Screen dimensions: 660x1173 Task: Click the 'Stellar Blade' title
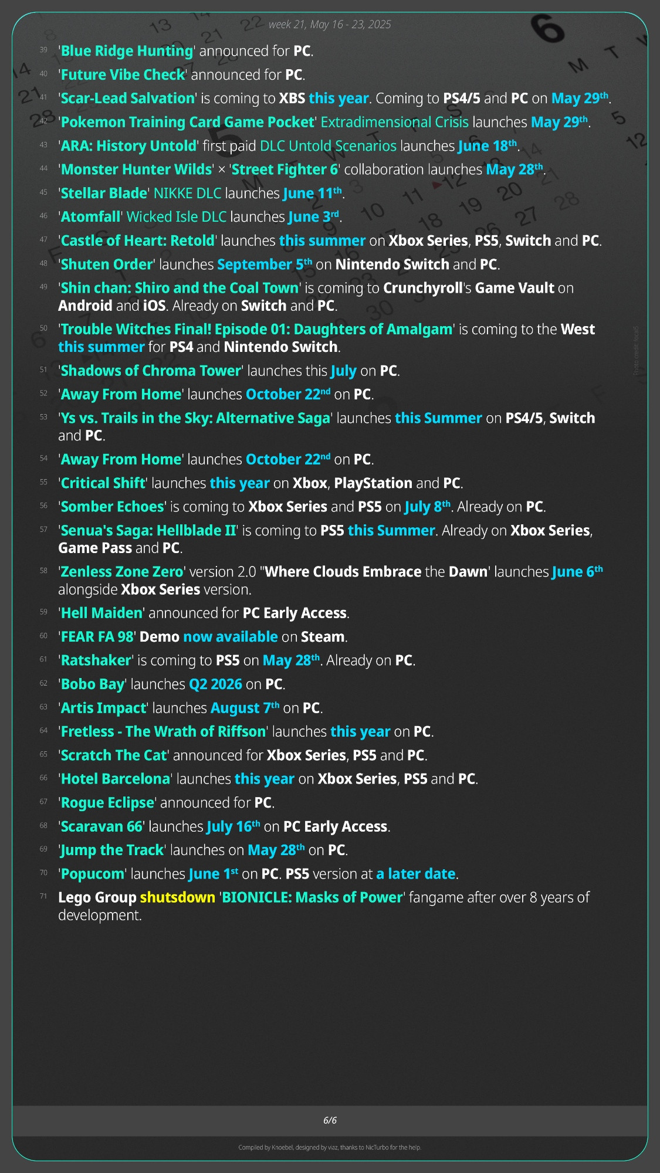click(104, 194)
